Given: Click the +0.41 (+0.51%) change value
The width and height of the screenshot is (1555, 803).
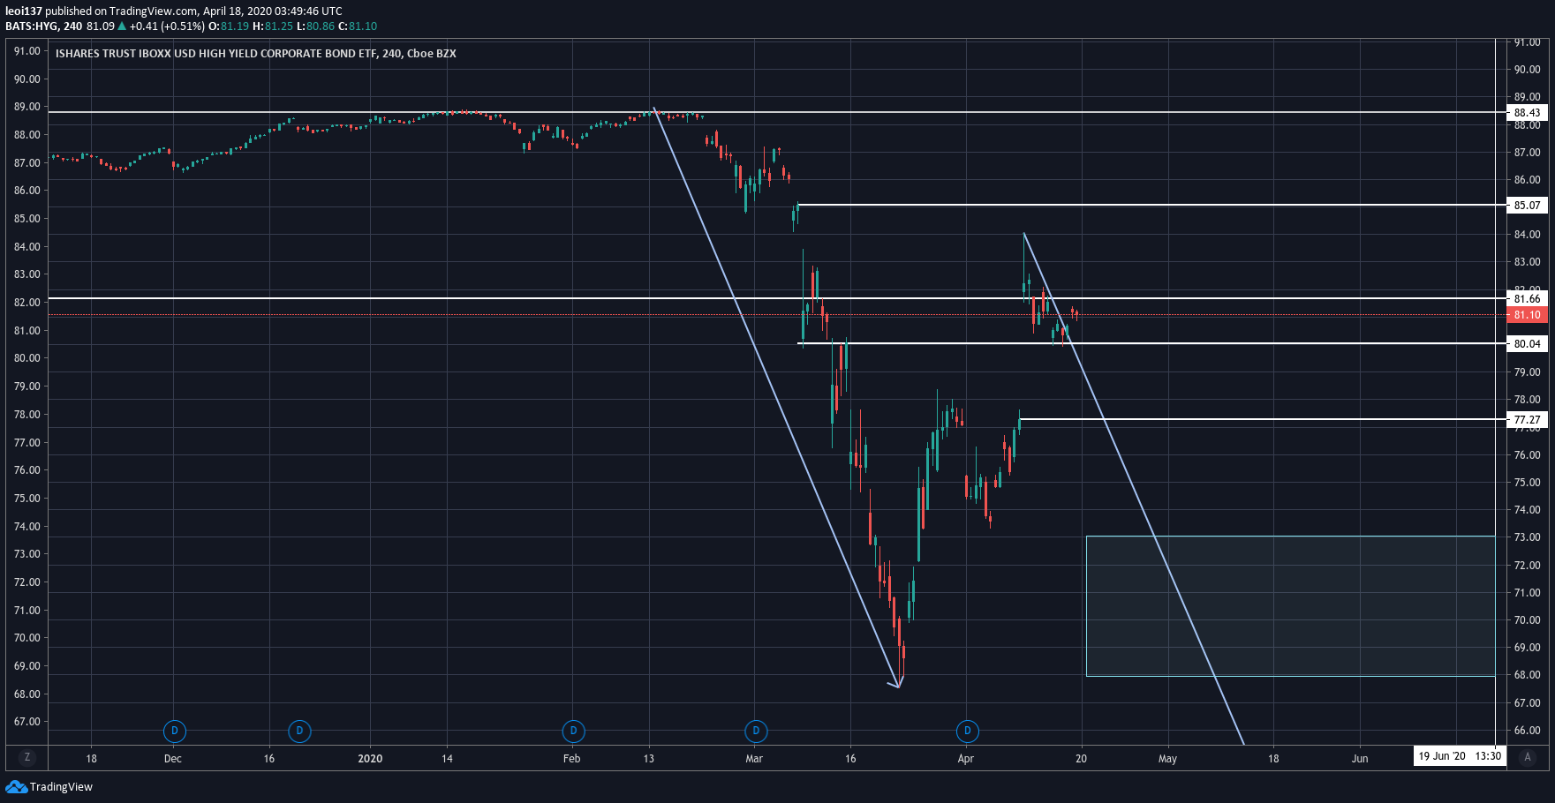Looking at the screenshot, I should click(167, 26).
